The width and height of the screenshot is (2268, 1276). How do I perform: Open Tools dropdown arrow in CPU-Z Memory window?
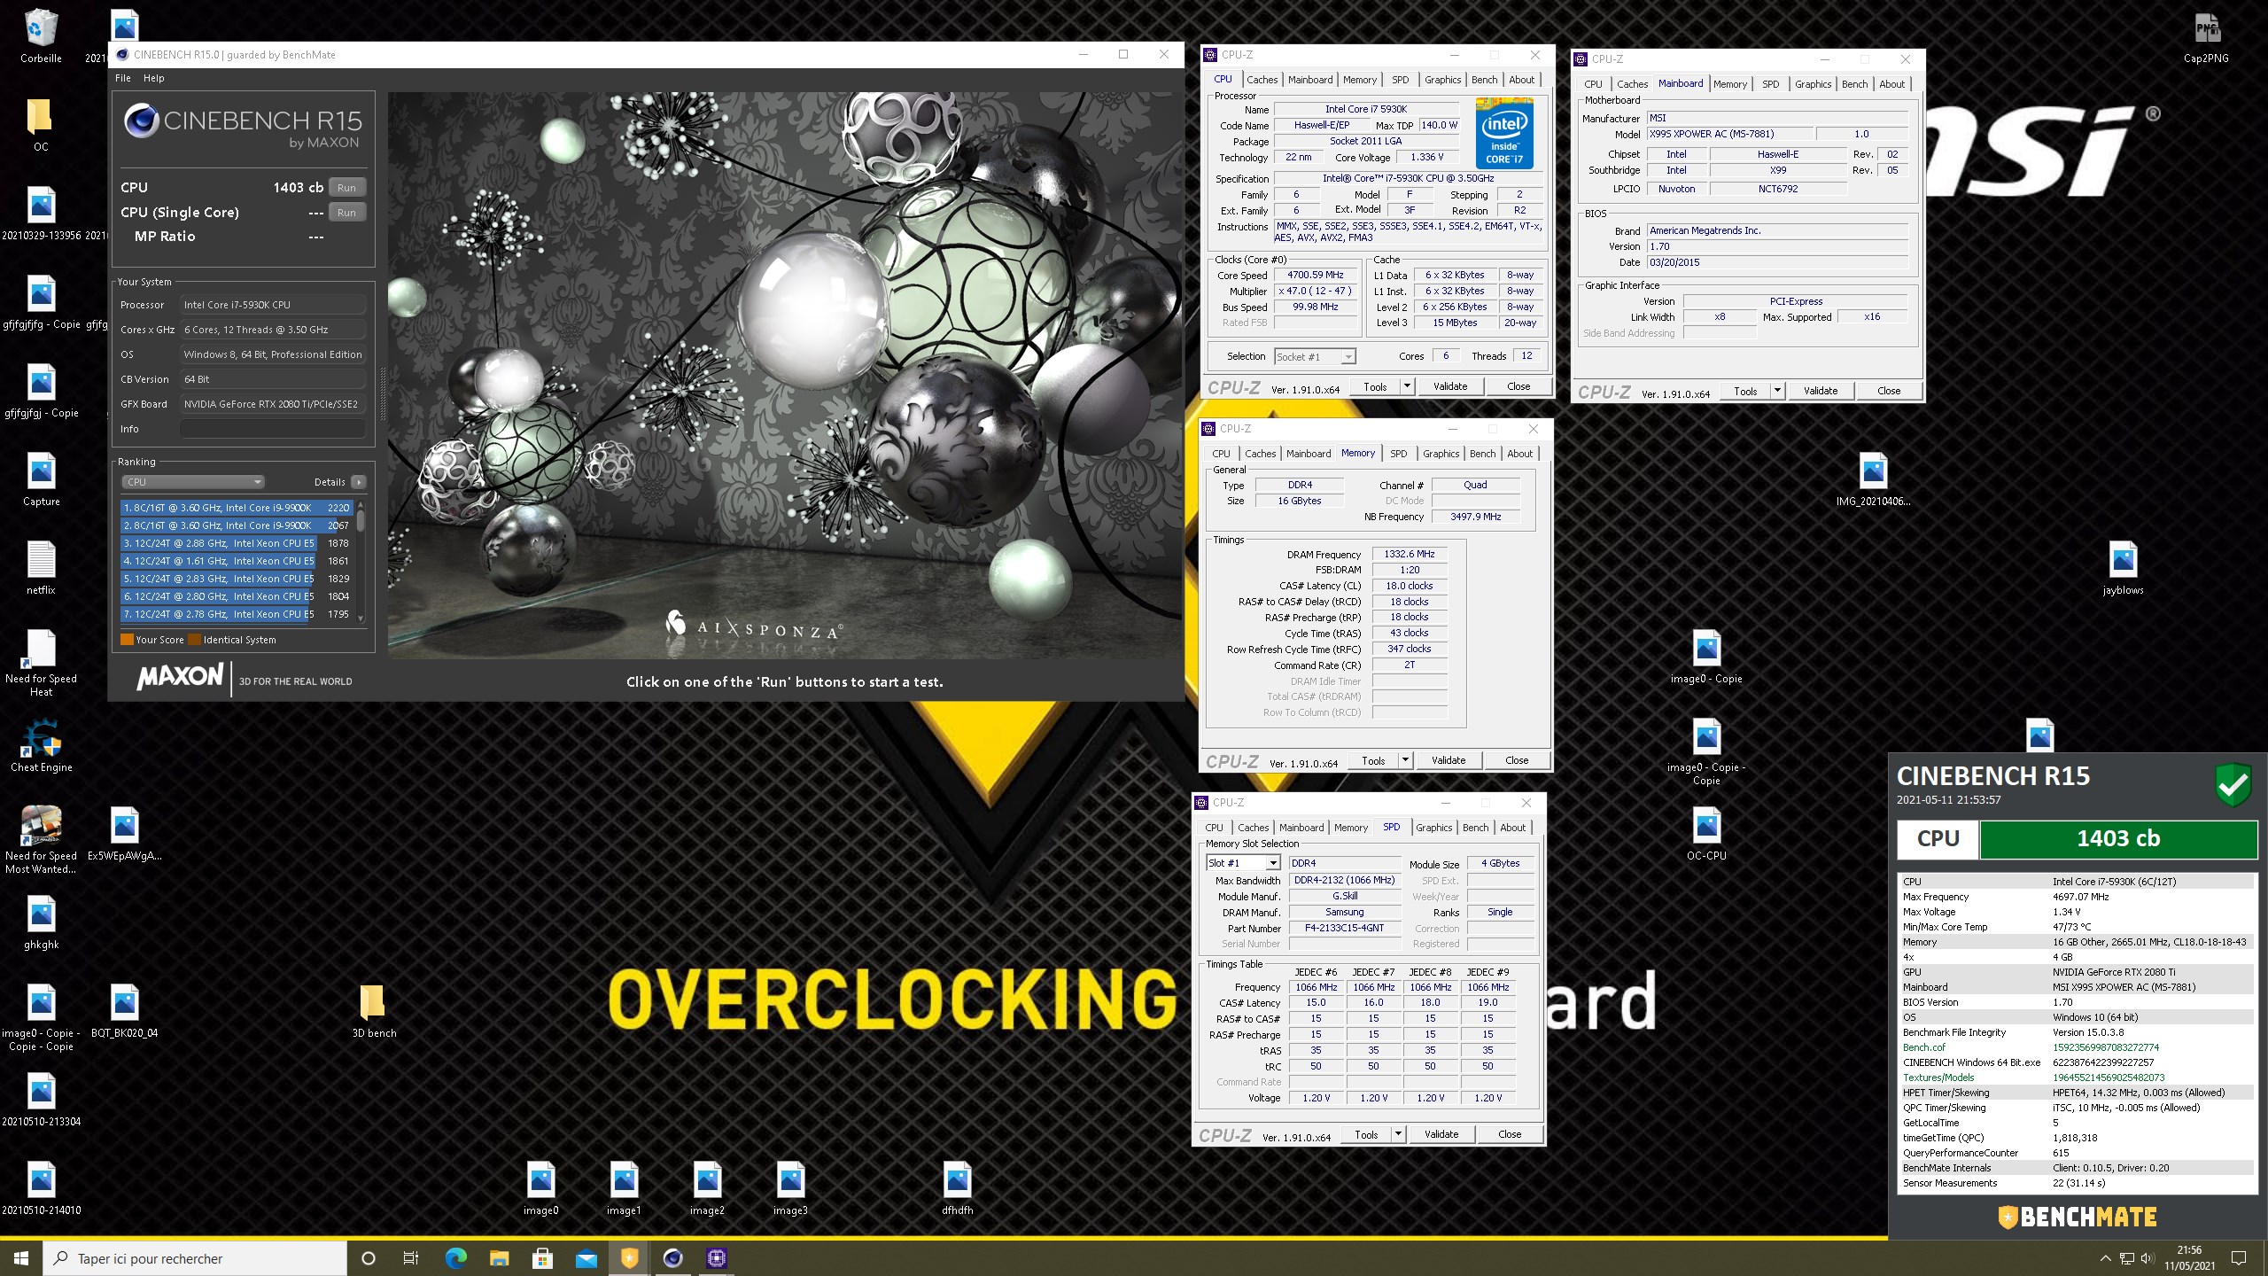click(1404, 760)
